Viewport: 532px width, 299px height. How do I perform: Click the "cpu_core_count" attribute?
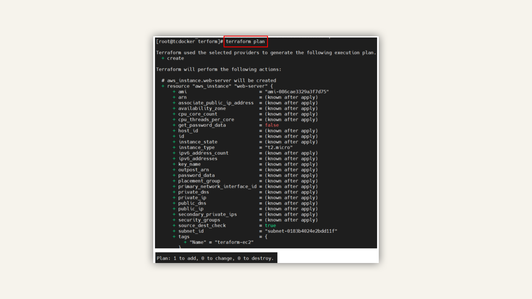pos(198,114)
